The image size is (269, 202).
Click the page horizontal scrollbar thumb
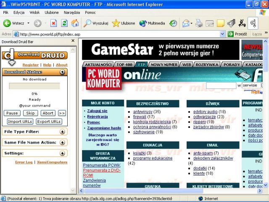pyautogui.click(x=144, y=191)
